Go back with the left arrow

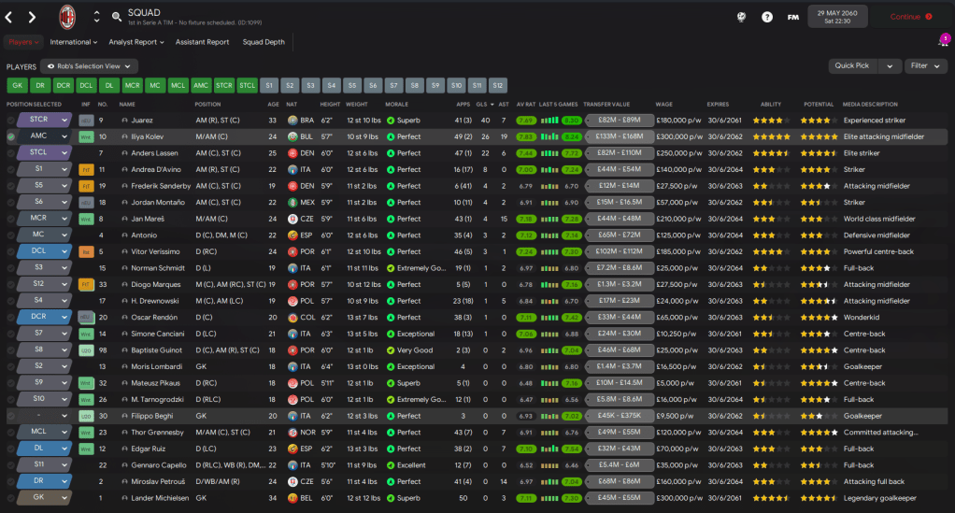click(10, 17)
